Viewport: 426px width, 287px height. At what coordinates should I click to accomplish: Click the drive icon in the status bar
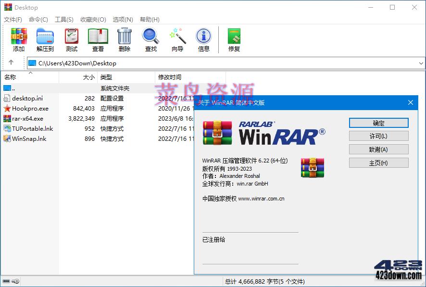point(7,281)
